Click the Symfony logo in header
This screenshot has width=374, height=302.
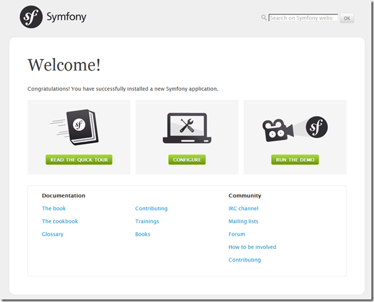coord(53,17)
